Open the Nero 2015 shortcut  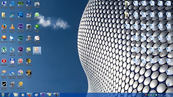pos(21,62)
